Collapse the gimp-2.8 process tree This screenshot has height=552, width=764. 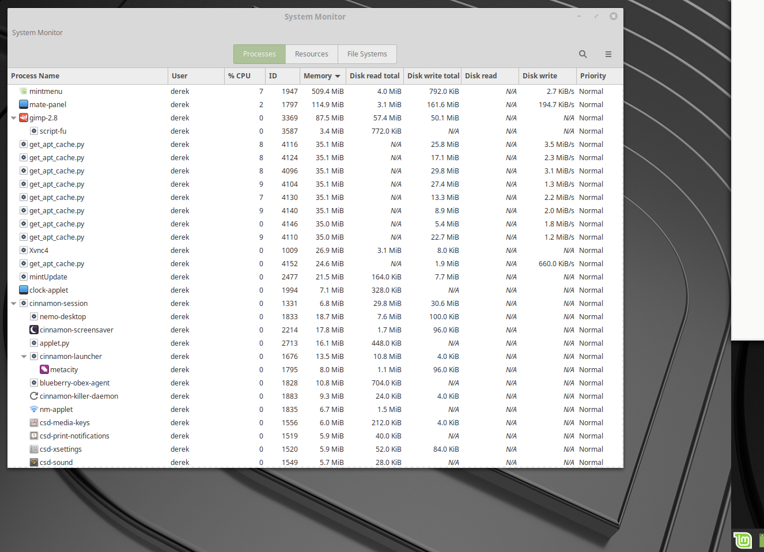tap(13, 118)
